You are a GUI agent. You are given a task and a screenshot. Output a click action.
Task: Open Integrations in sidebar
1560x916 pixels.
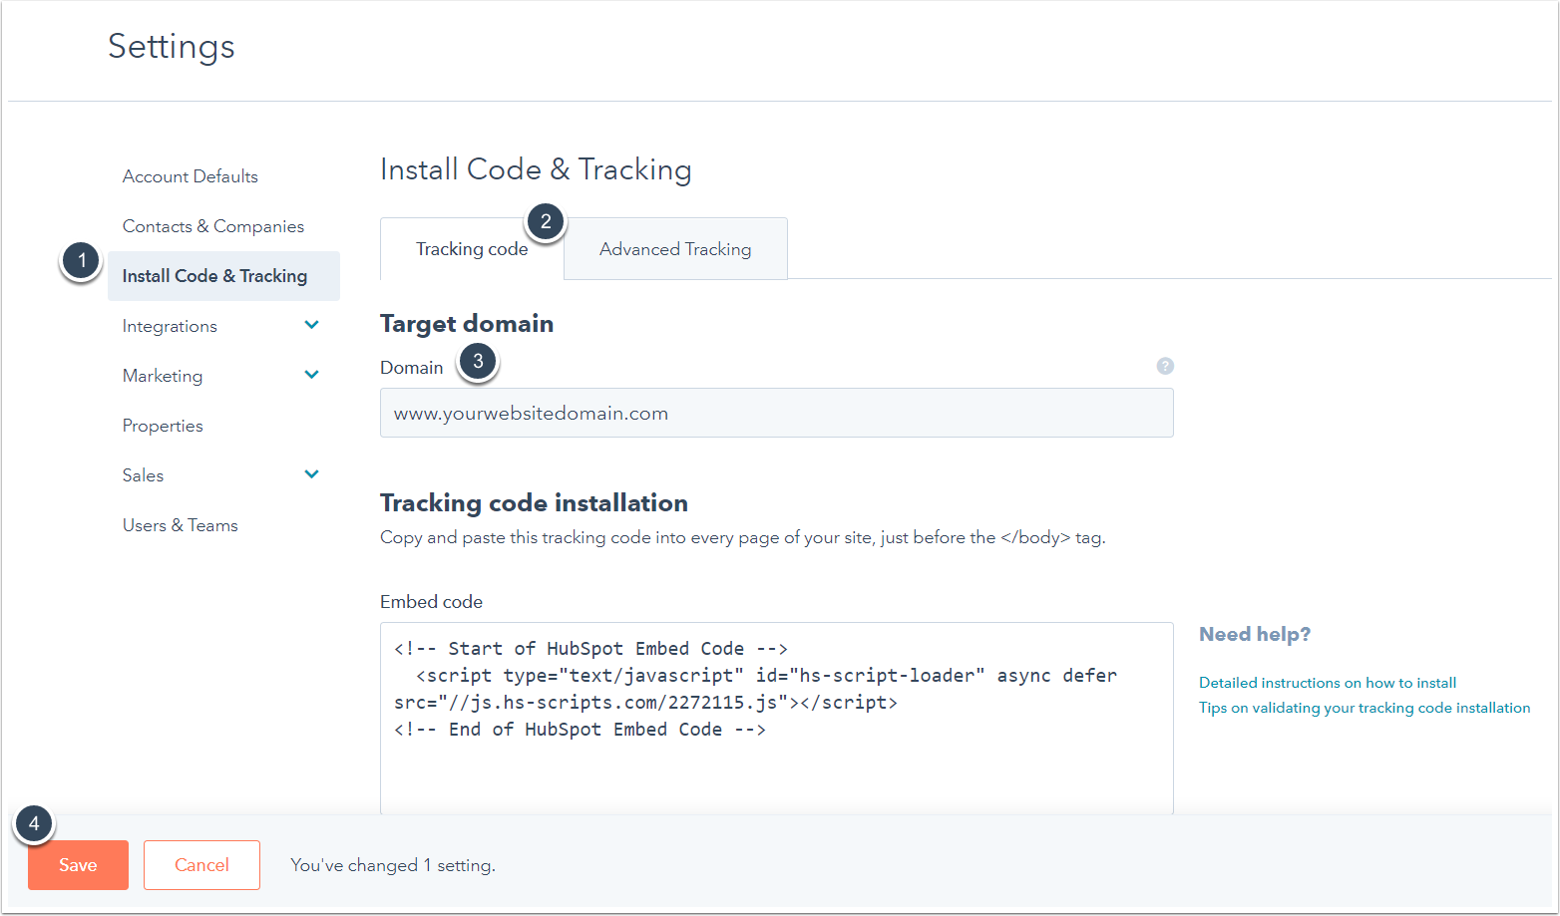coord(170,326)
